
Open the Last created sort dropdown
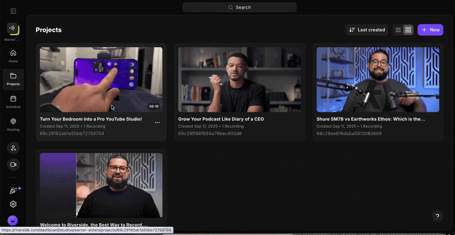pos(367,30)
